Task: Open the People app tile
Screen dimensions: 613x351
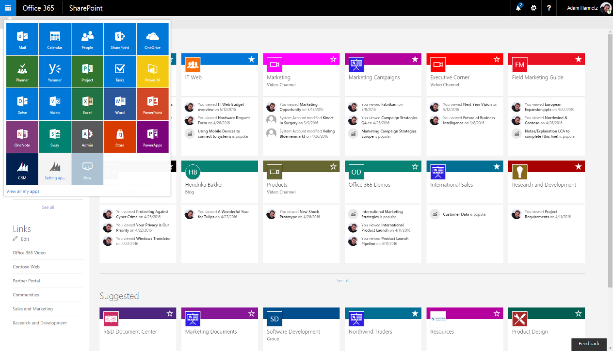Action: [87, 39]
